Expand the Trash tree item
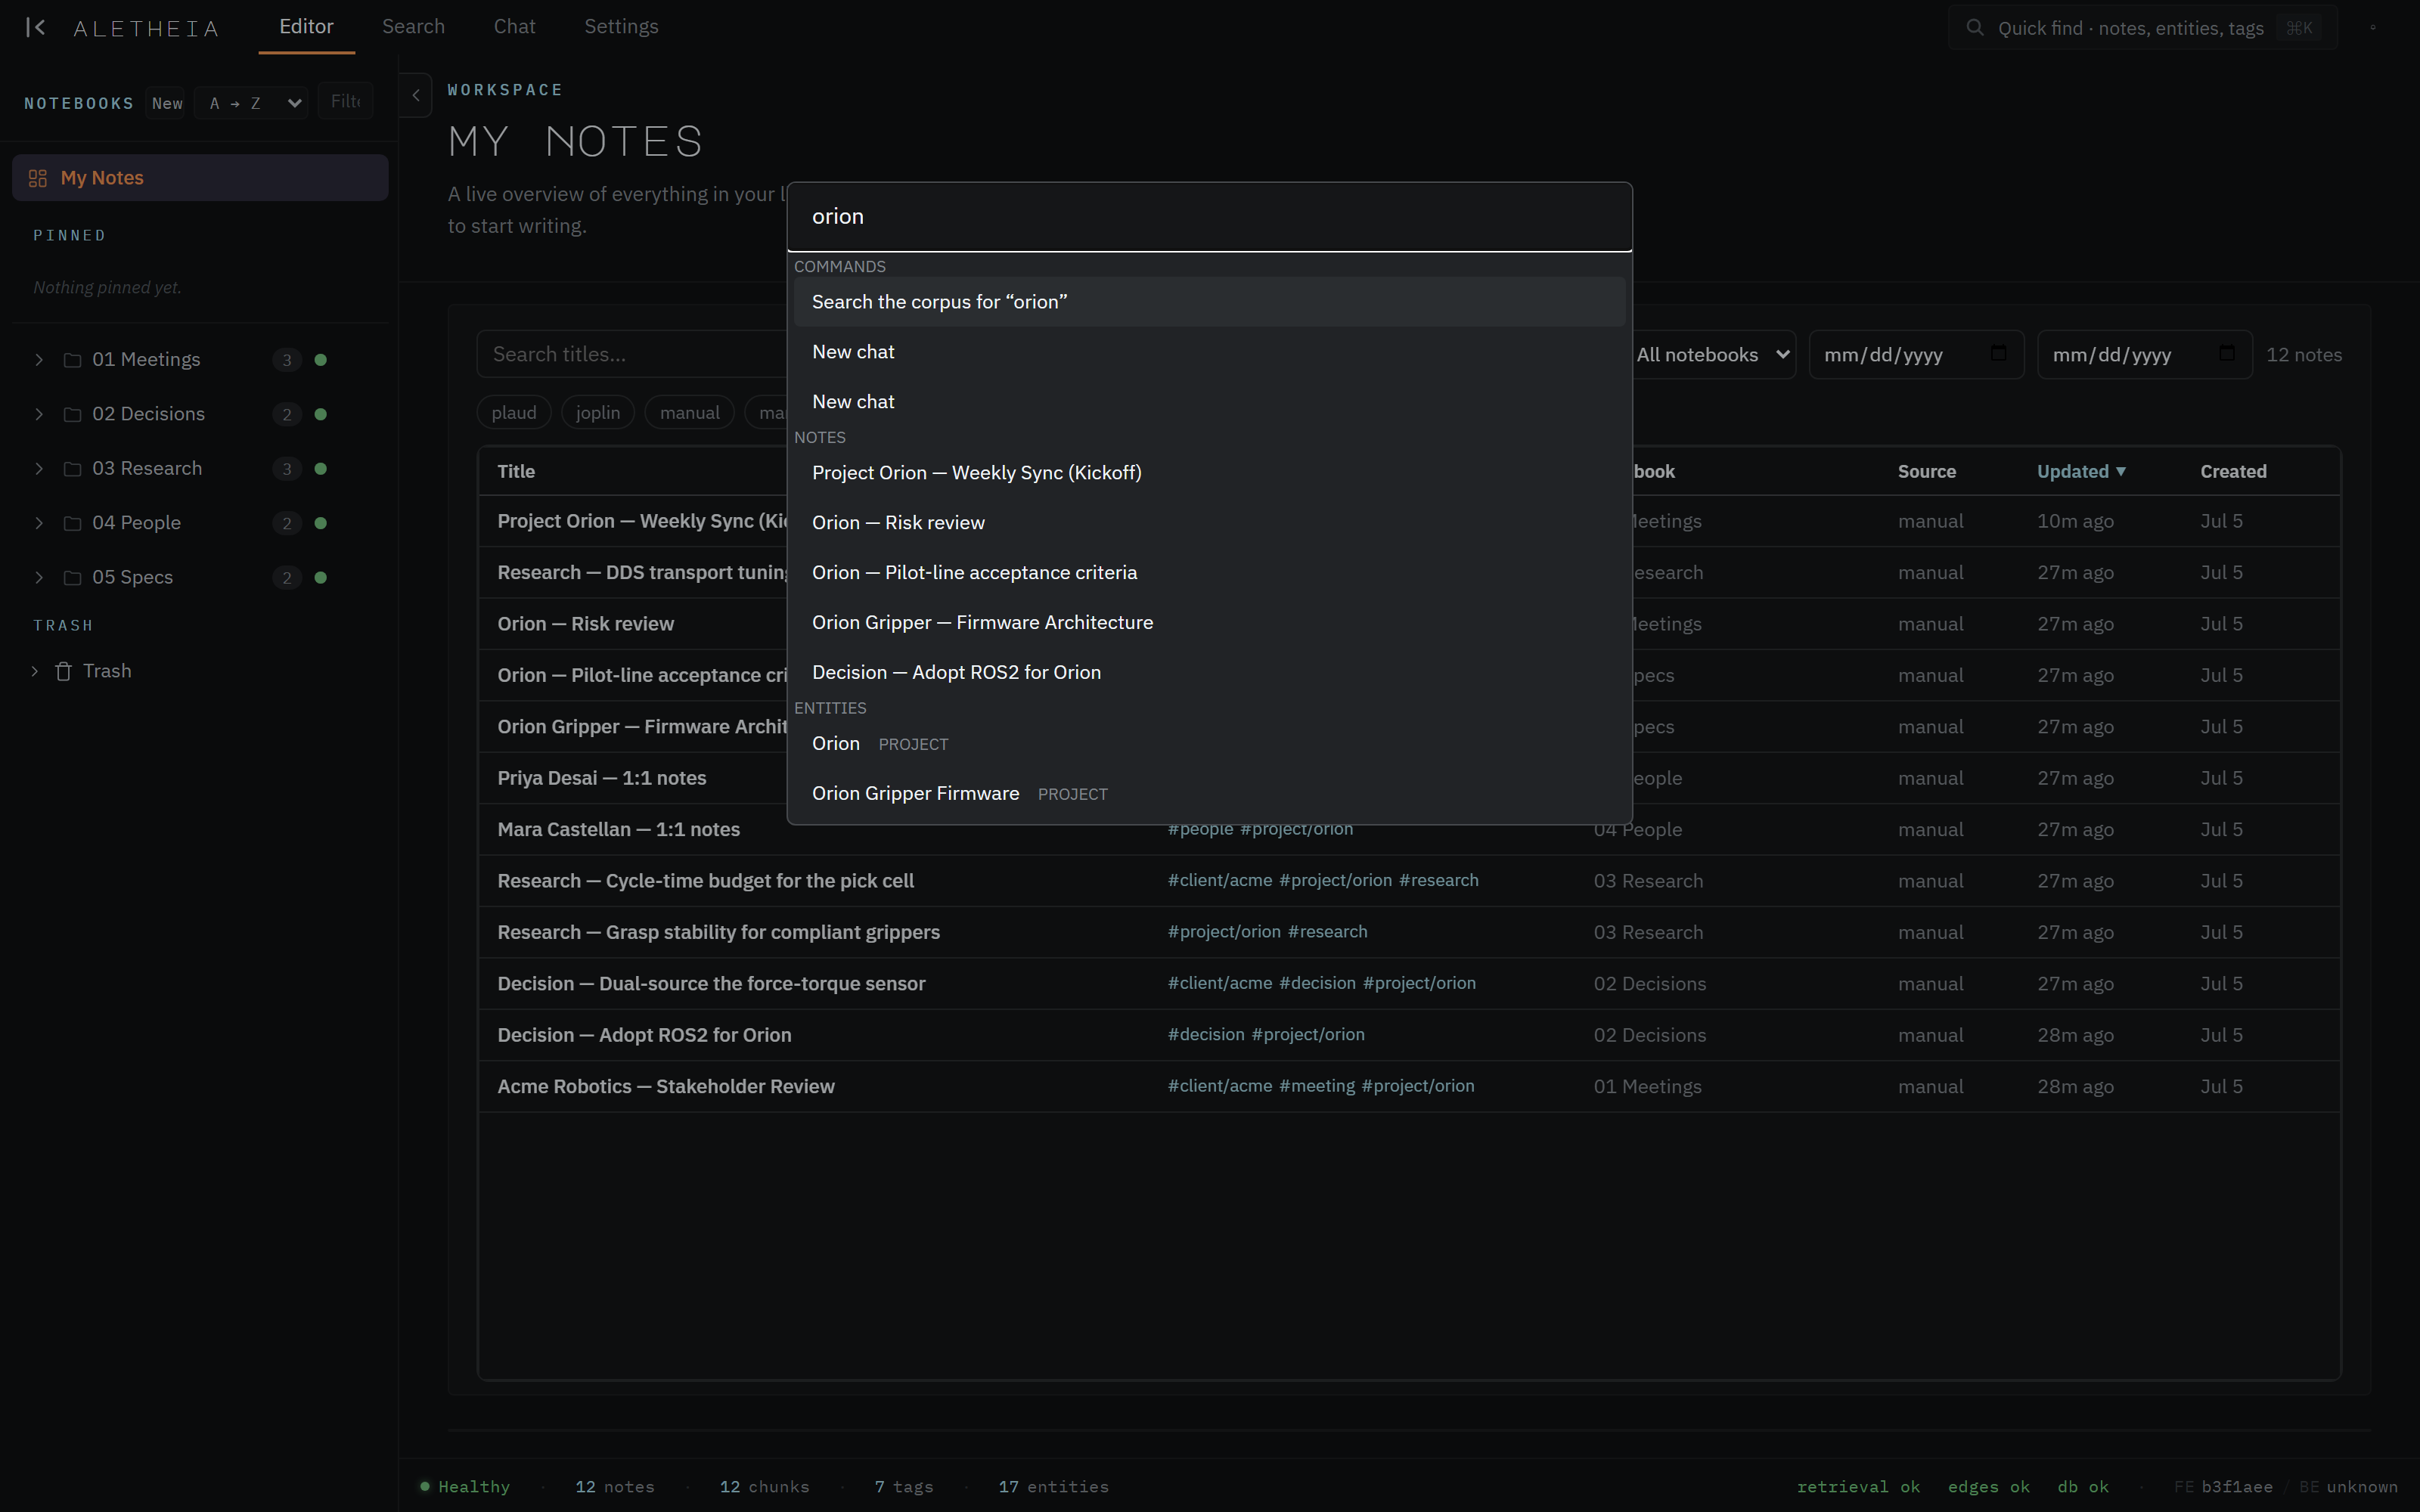This screenshot has height=1512, width=2420. (x=35, y=671)
